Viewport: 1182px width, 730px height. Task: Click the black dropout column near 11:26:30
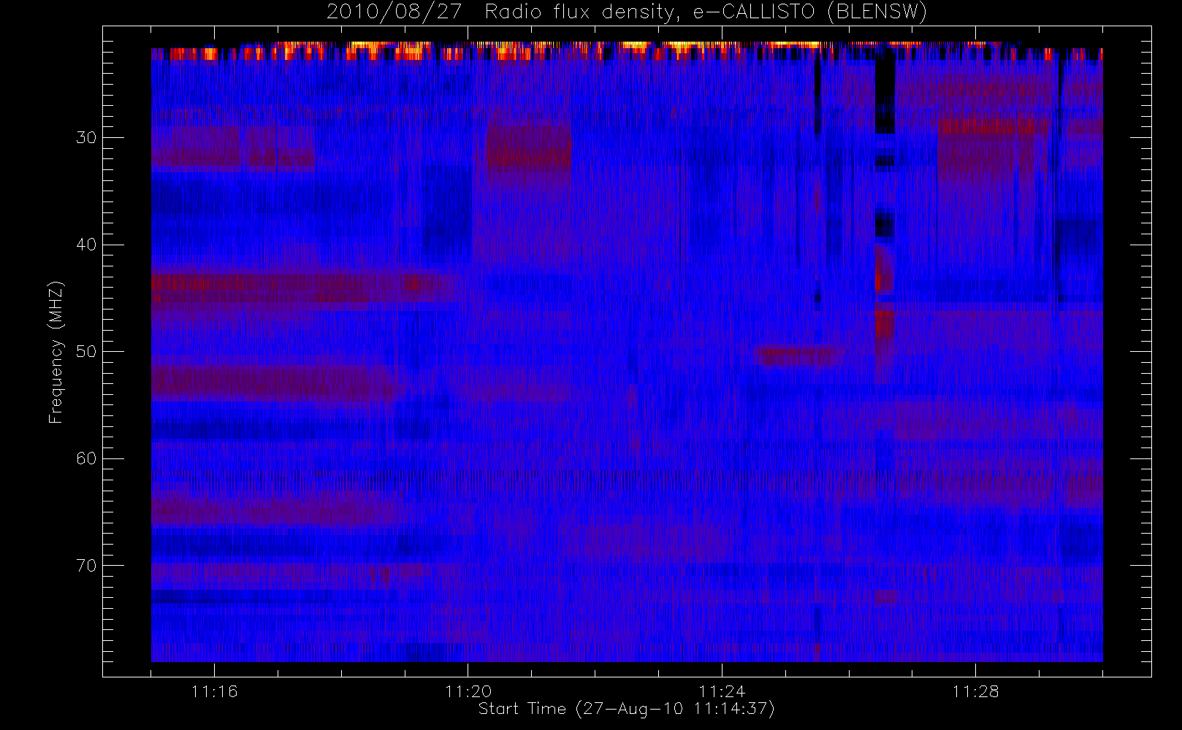click(x=885, y=93)
